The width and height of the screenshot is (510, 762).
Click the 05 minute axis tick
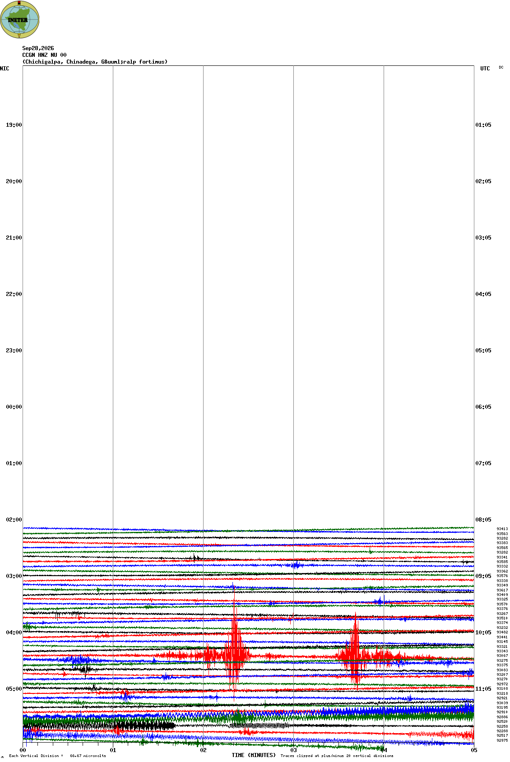click(474, 750)
